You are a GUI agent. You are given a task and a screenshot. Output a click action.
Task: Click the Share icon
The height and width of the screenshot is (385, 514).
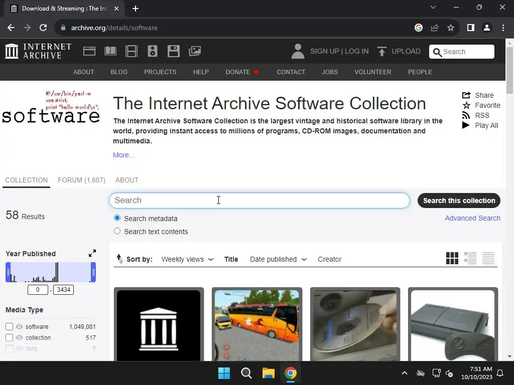click(x=466, y=95)
